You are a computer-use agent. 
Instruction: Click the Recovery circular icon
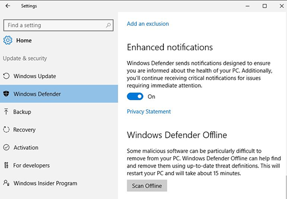(x=6, y=130)
